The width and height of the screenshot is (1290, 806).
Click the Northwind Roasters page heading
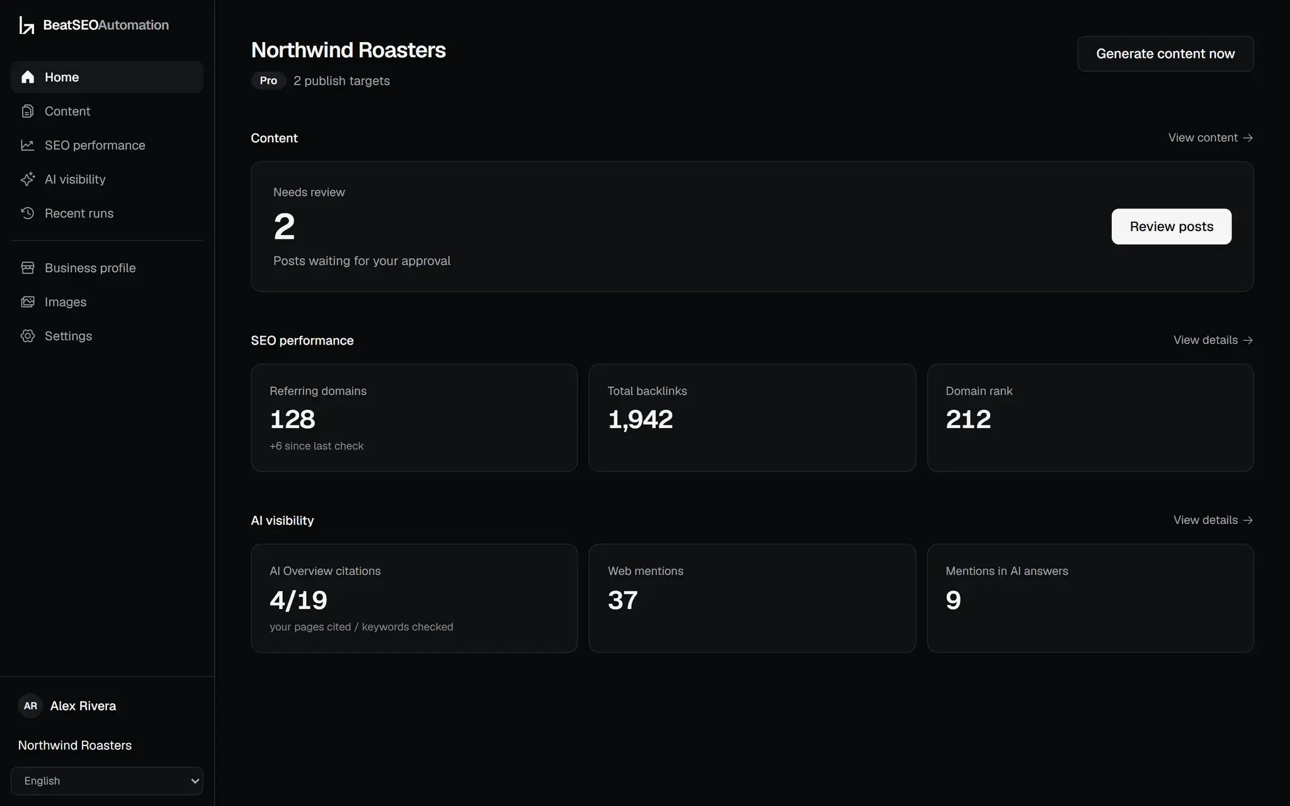click(x=348, y=50)
